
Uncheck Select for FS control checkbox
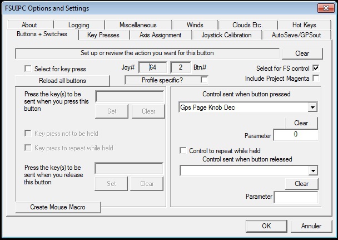(x=316, y=68)
